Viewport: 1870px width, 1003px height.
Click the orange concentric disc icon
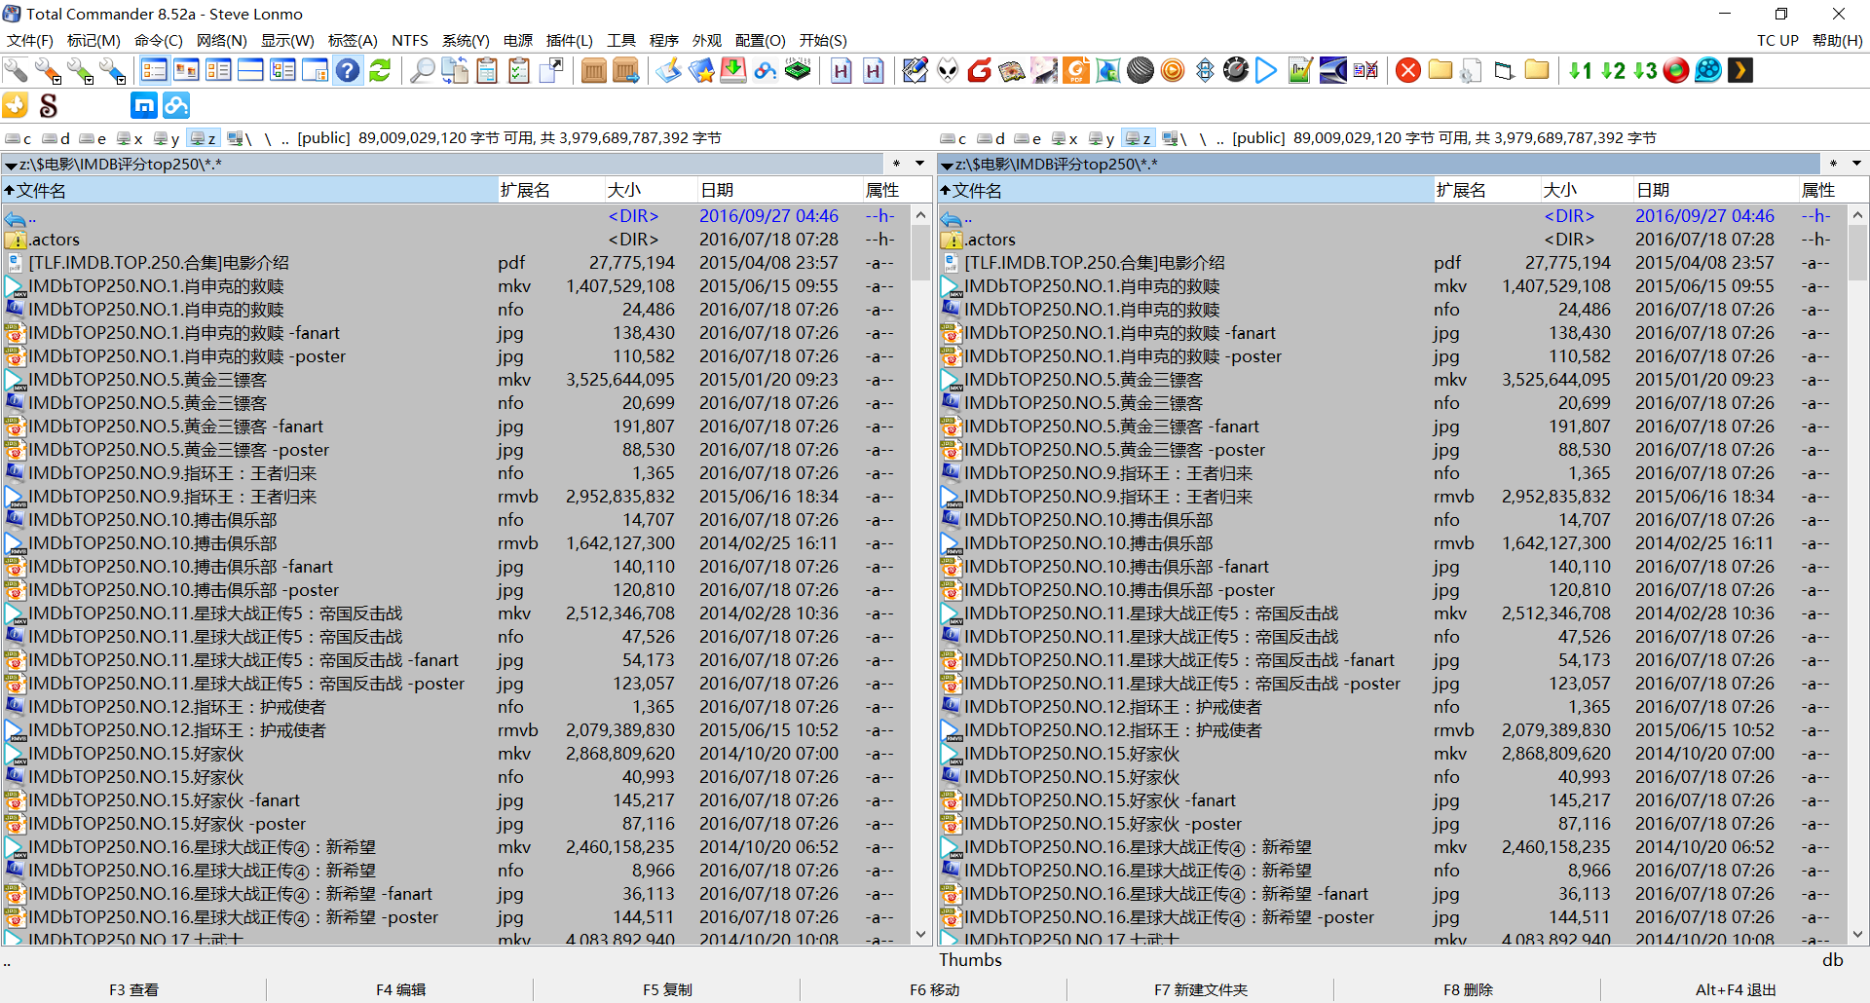[1173, 70]
